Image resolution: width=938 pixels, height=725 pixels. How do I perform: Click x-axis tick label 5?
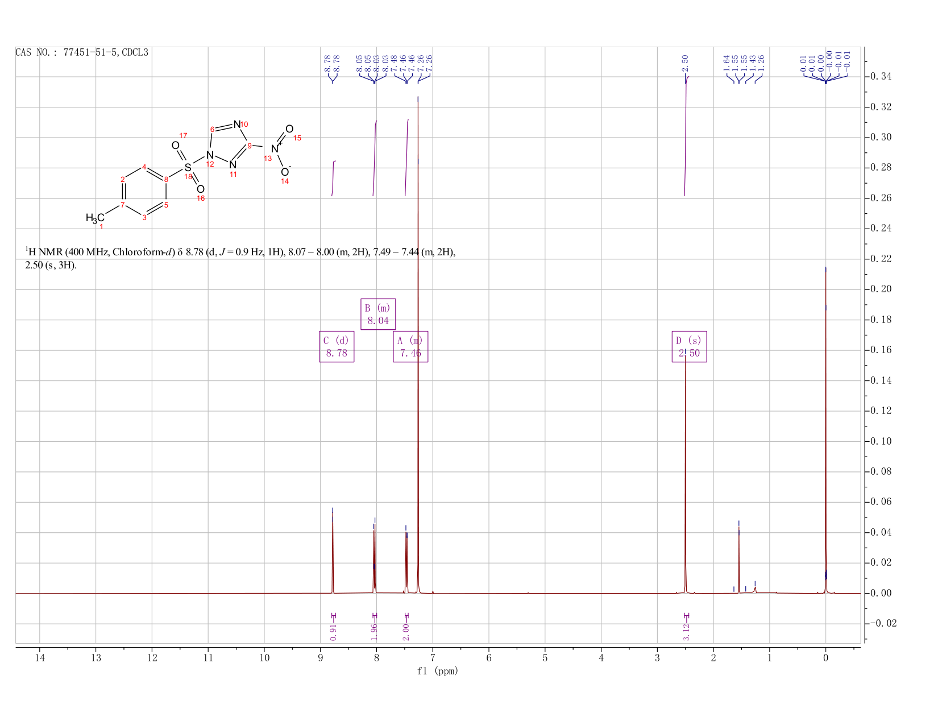(545, 658)
